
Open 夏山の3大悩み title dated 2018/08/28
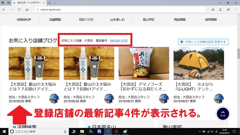click(87, 87)
